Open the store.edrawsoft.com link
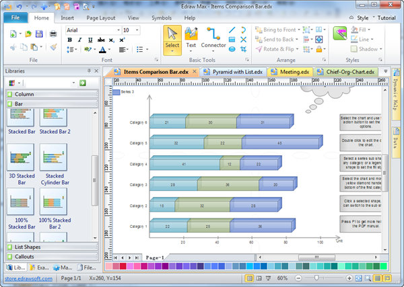Screen dimensions: 404x287 [29, 278]
